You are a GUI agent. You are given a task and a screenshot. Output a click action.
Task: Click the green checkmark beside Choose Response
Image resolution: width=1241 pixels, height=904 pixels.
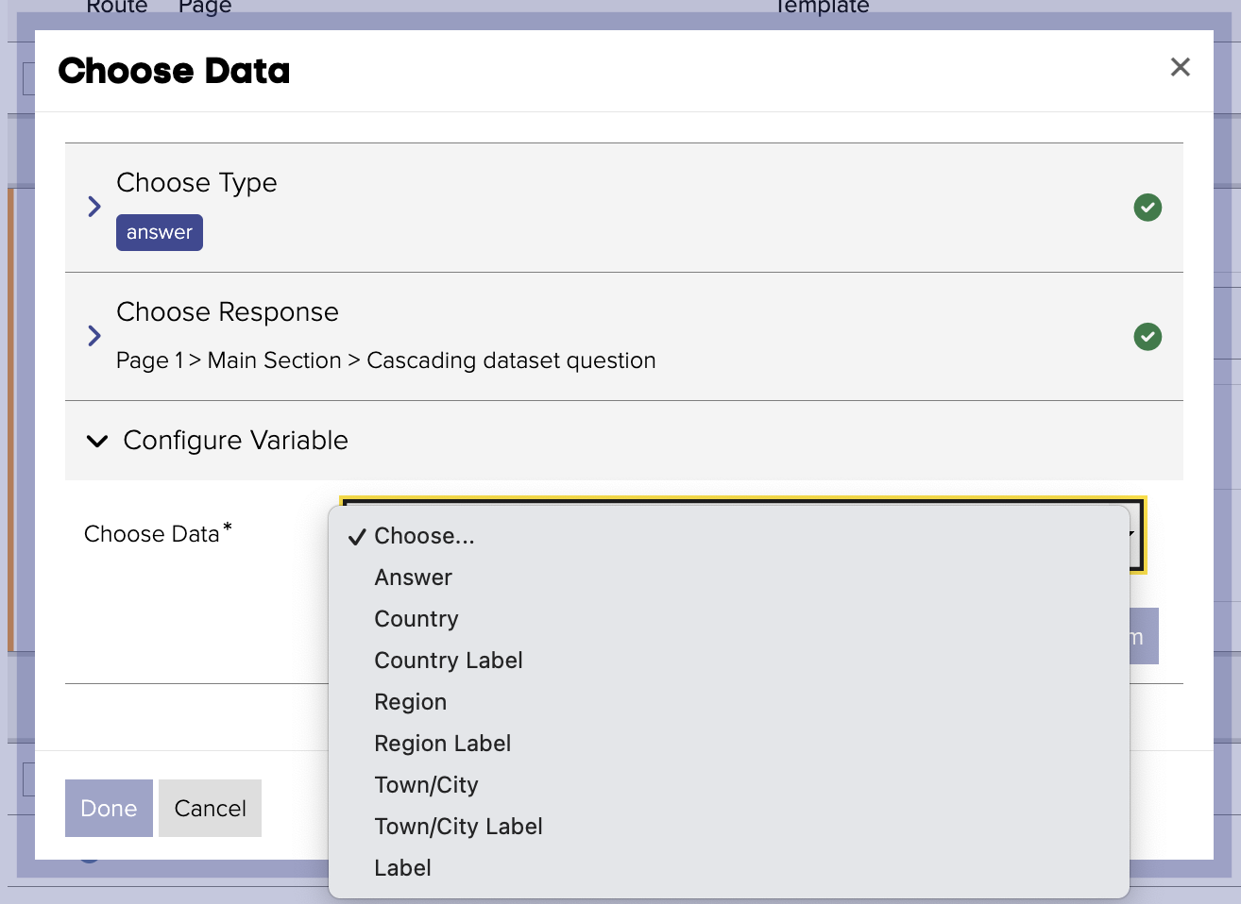[1147, 337]
